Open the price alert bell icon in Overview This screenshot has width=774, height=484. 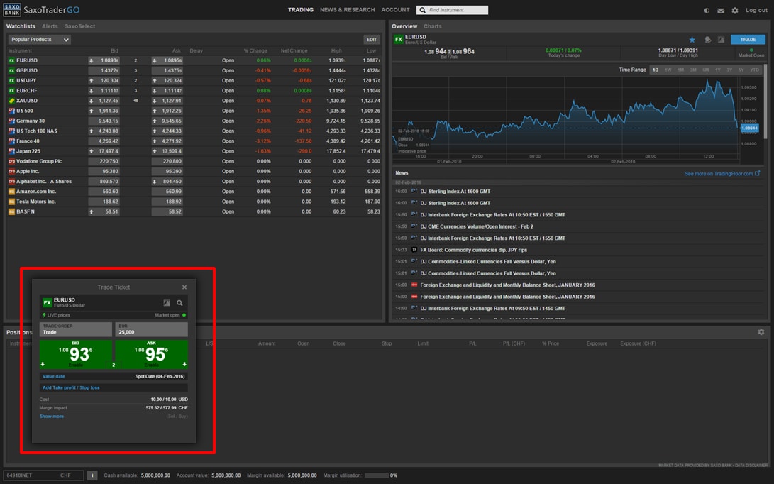point(707,40)
